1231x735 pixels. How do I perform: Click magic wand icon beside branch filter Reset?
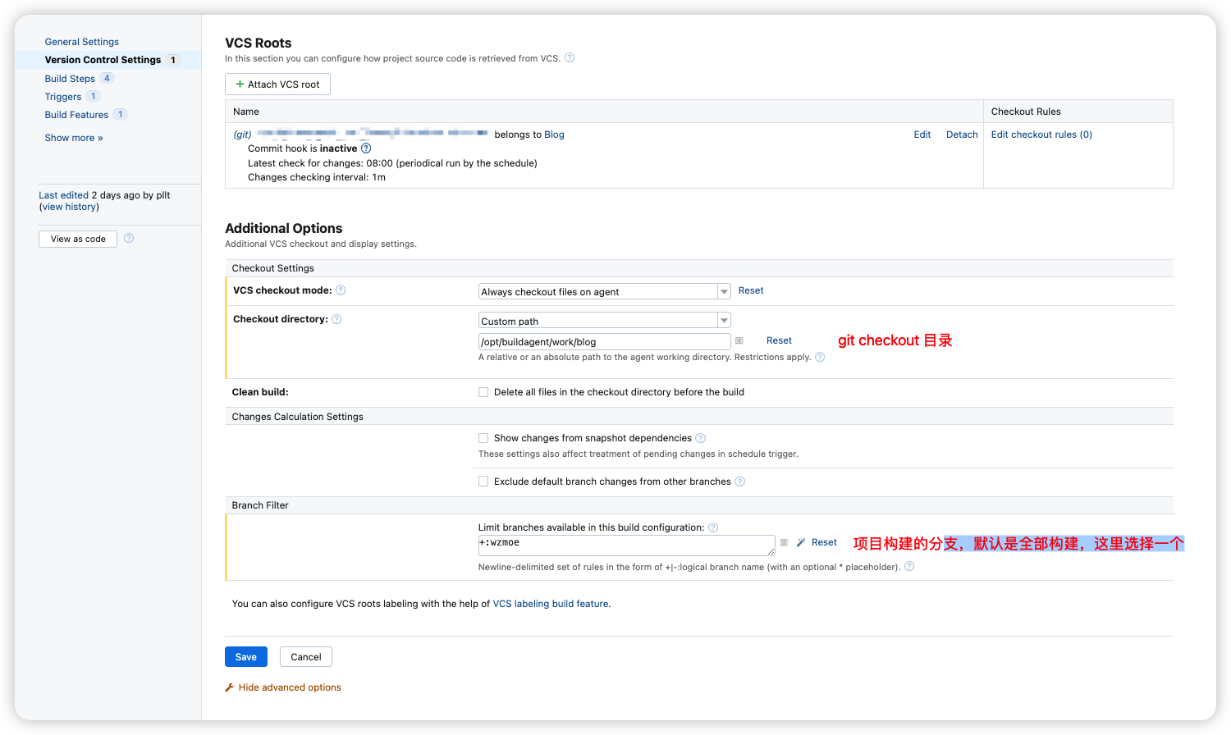tap(801, 542)
